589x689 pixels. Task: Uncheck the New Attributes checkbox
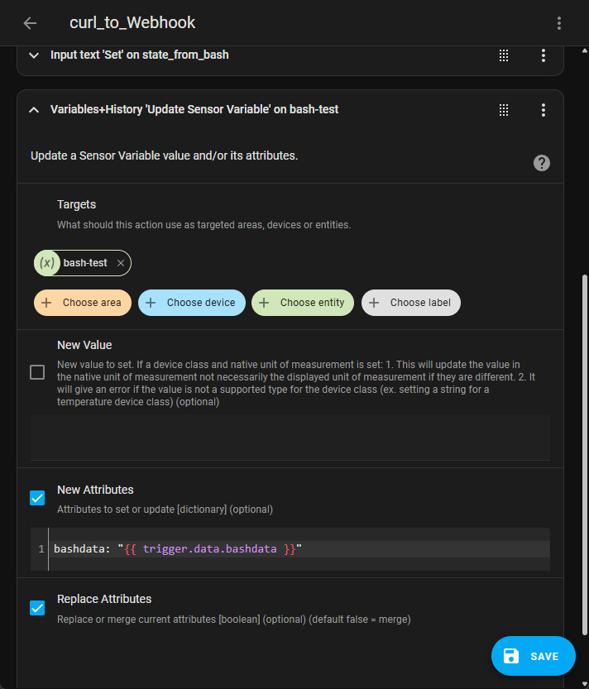click(x=37, y=498)
